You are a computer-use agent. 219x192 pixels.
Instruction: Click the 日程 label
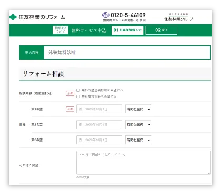click(x=22, y=124)
